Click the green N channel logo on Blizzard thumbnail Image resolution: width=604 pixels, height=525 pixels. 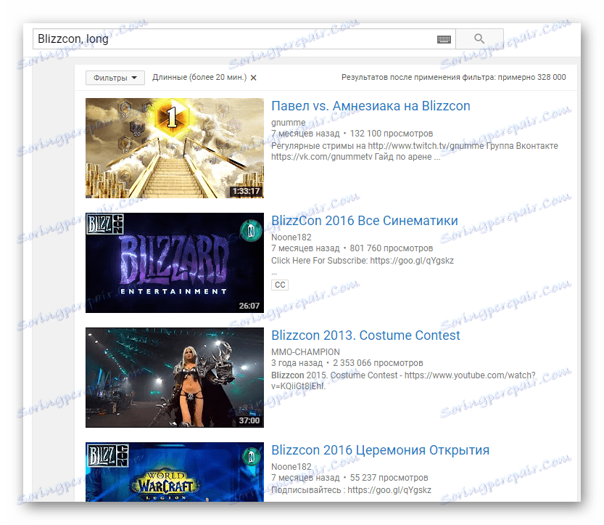251,231
